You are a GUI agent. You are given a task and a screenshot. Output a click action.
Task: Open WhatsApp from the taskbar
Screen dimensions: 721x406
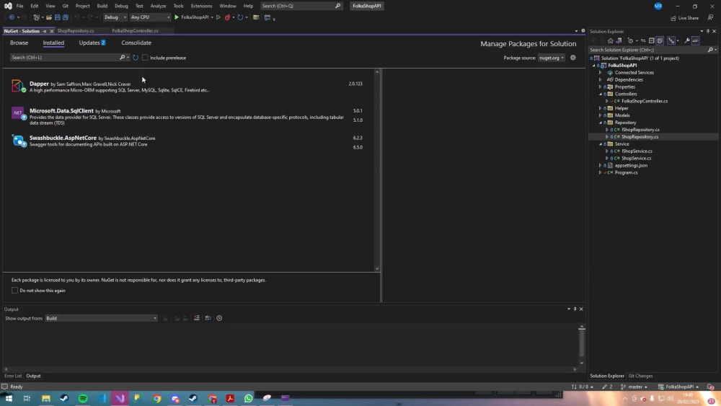pyautogui.click(x=248, y=398)
